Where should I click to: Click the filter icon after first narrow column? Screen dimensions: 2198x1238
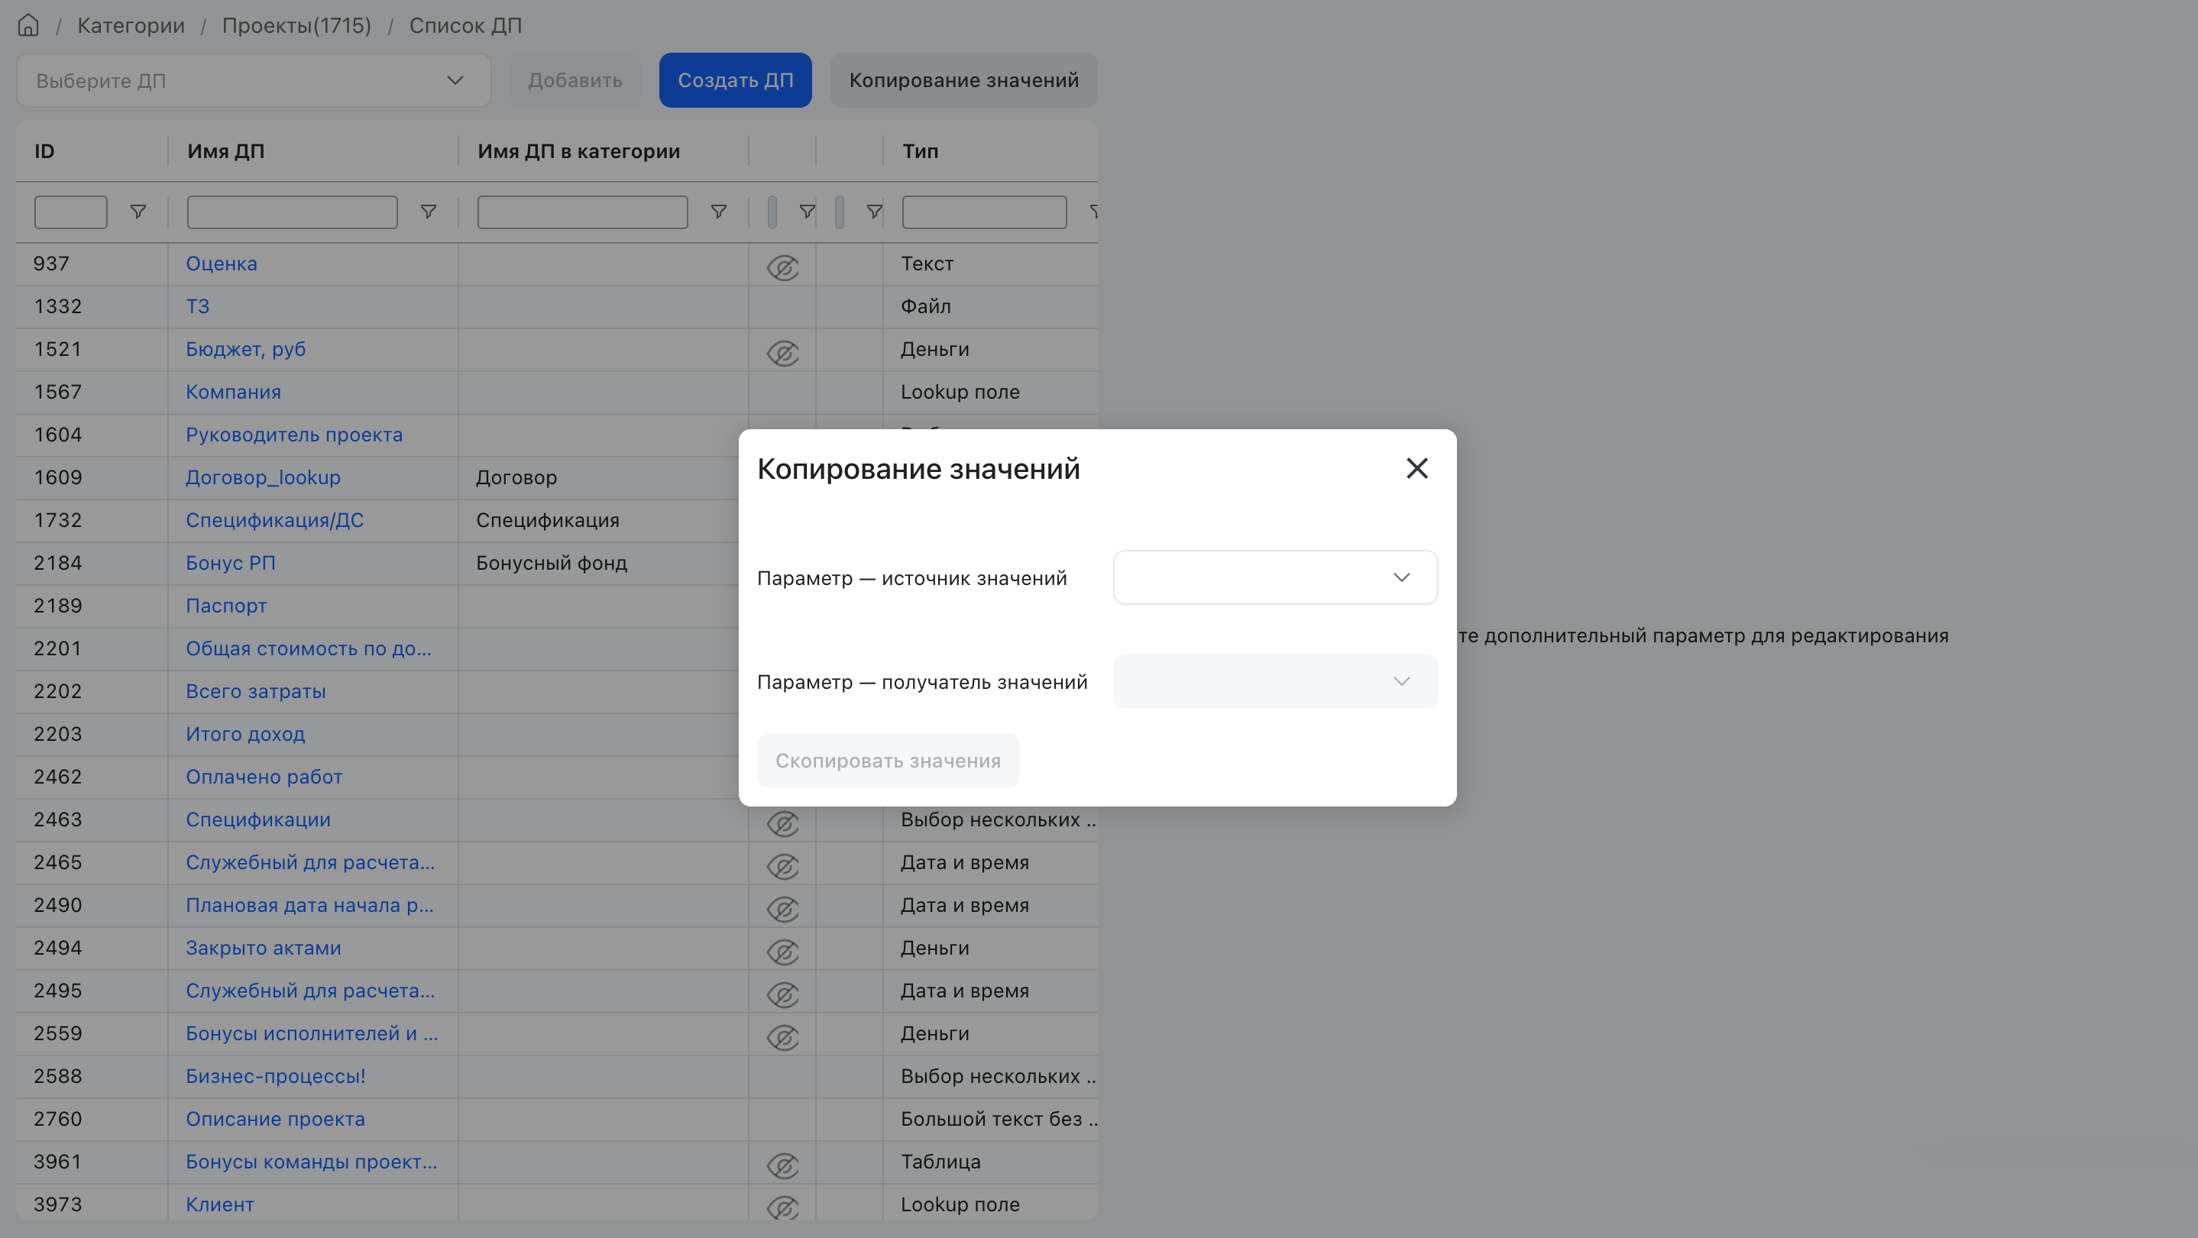click(x=808, y=211)
